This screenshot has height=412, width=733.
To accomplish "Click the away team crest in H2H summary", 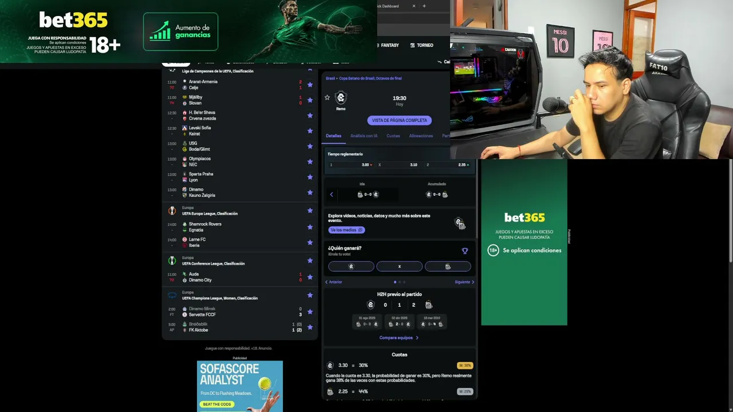I will coord(428,305).
